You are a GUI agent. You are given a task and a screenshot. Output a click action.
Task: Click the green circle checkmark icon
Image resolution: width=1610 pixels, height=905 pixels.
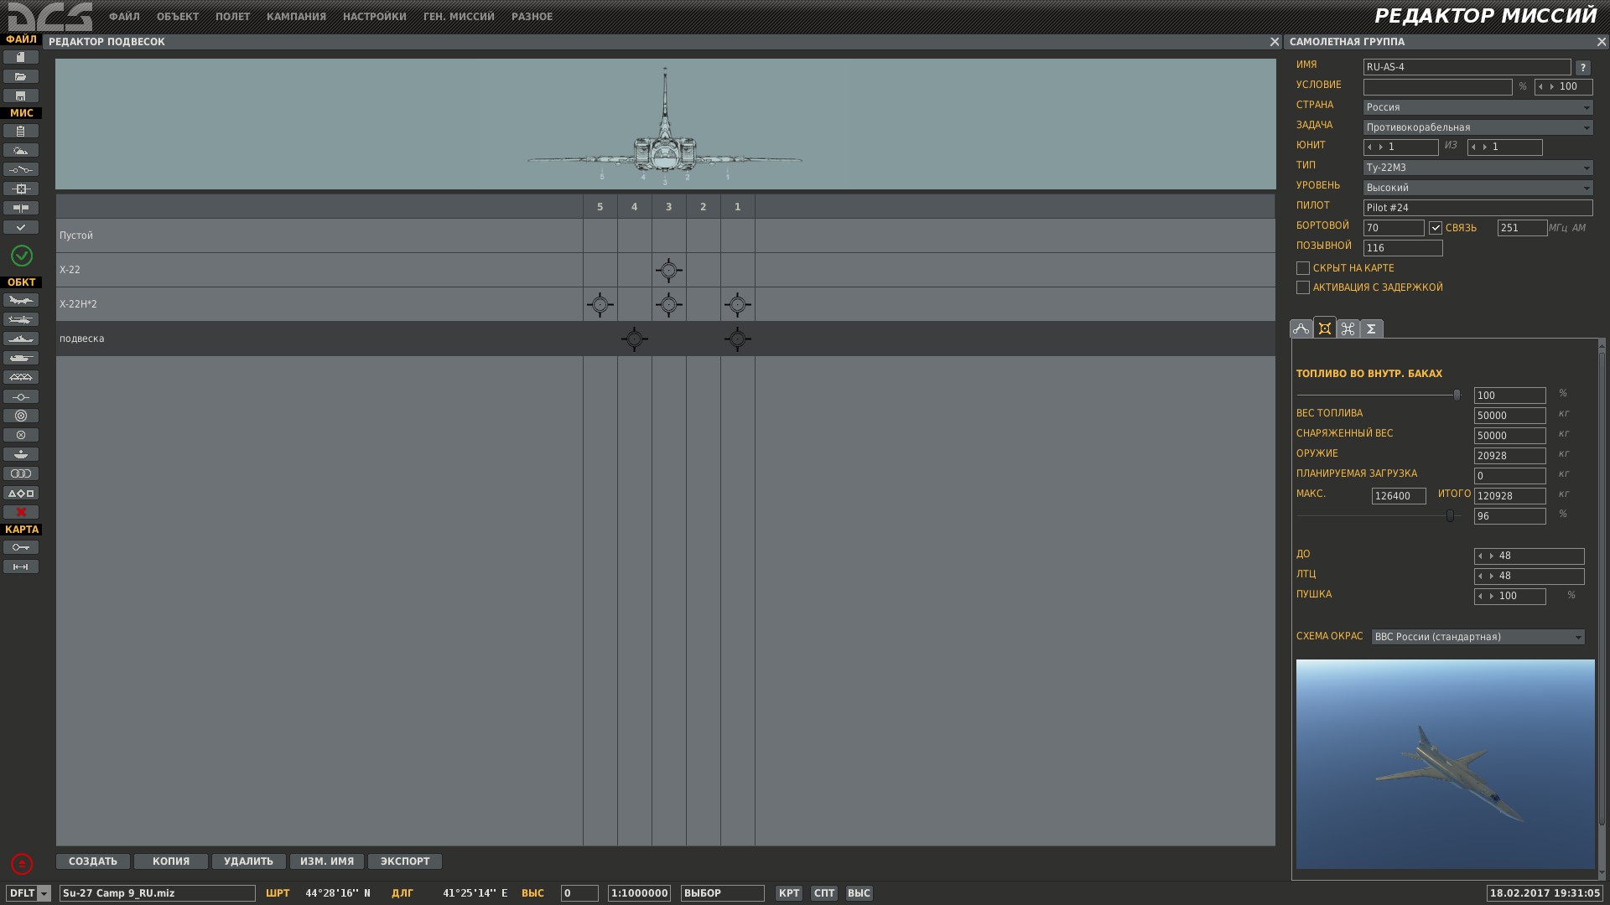pos(22,256)
